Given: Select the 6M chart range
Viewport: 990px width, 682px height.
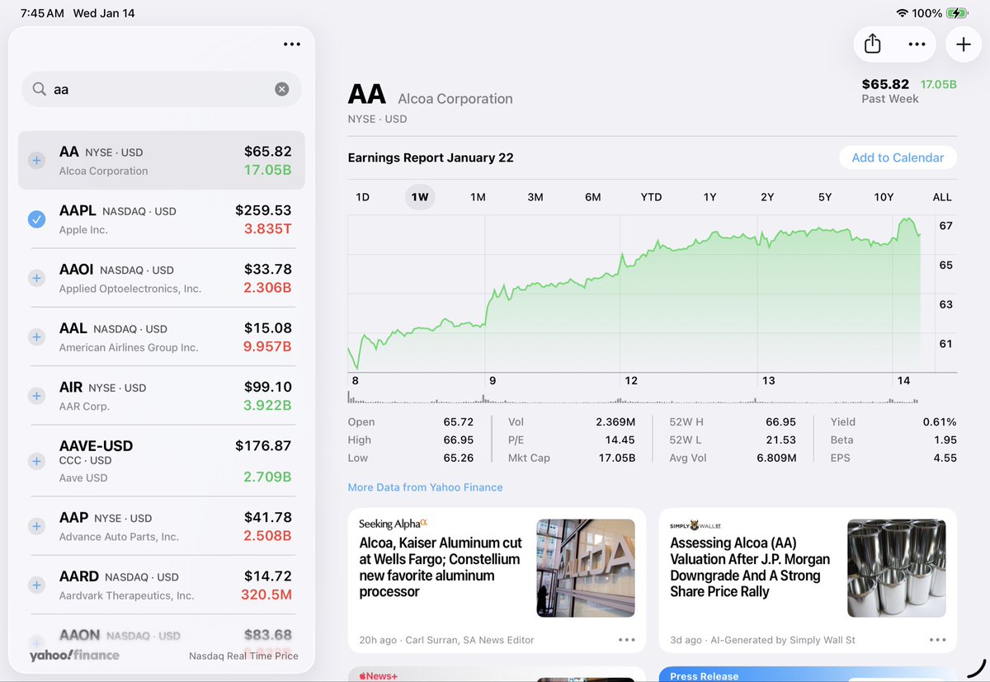Looking at the screenshot, I should tap(593, 197).
